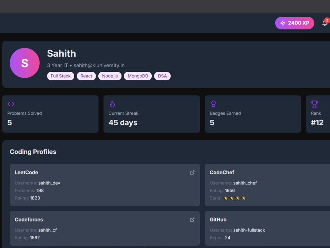Click the code brackets Problems Solved icon
Viewport: 330px width, 248px height.
coord(11,104)
